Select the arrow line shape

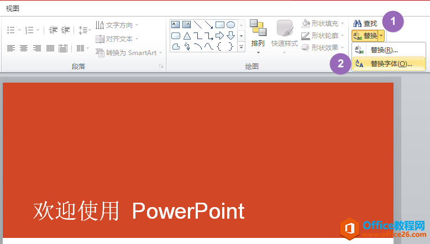[209, 25]
